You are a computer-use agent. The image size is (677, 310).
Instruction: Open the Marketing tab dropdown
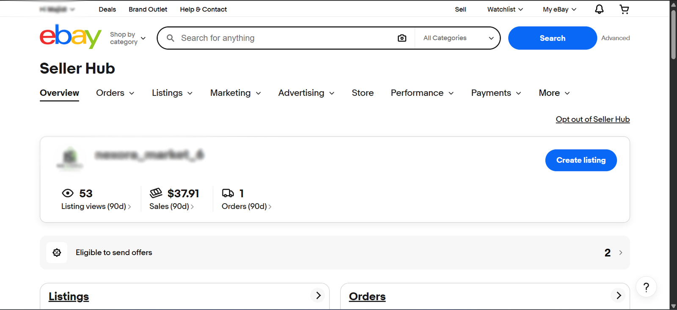click(236, 93)
